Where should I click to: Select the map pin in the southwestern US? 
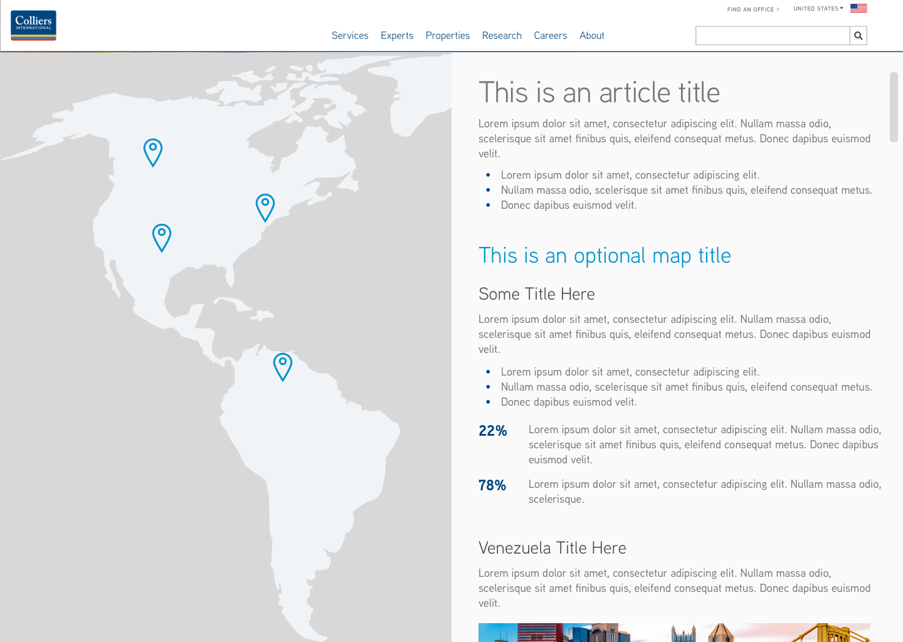point(162,237)
